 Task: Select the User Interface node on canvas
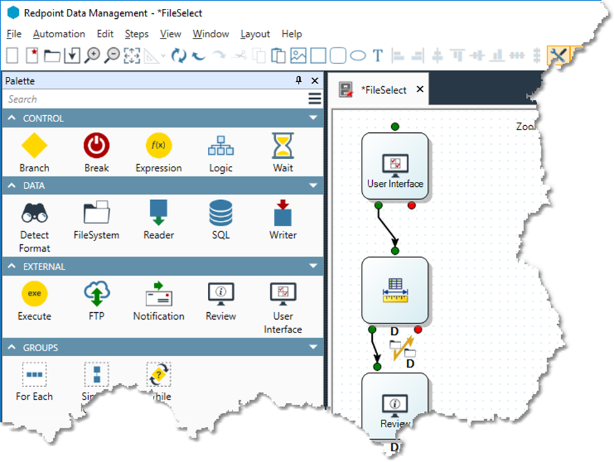point(395,167)
